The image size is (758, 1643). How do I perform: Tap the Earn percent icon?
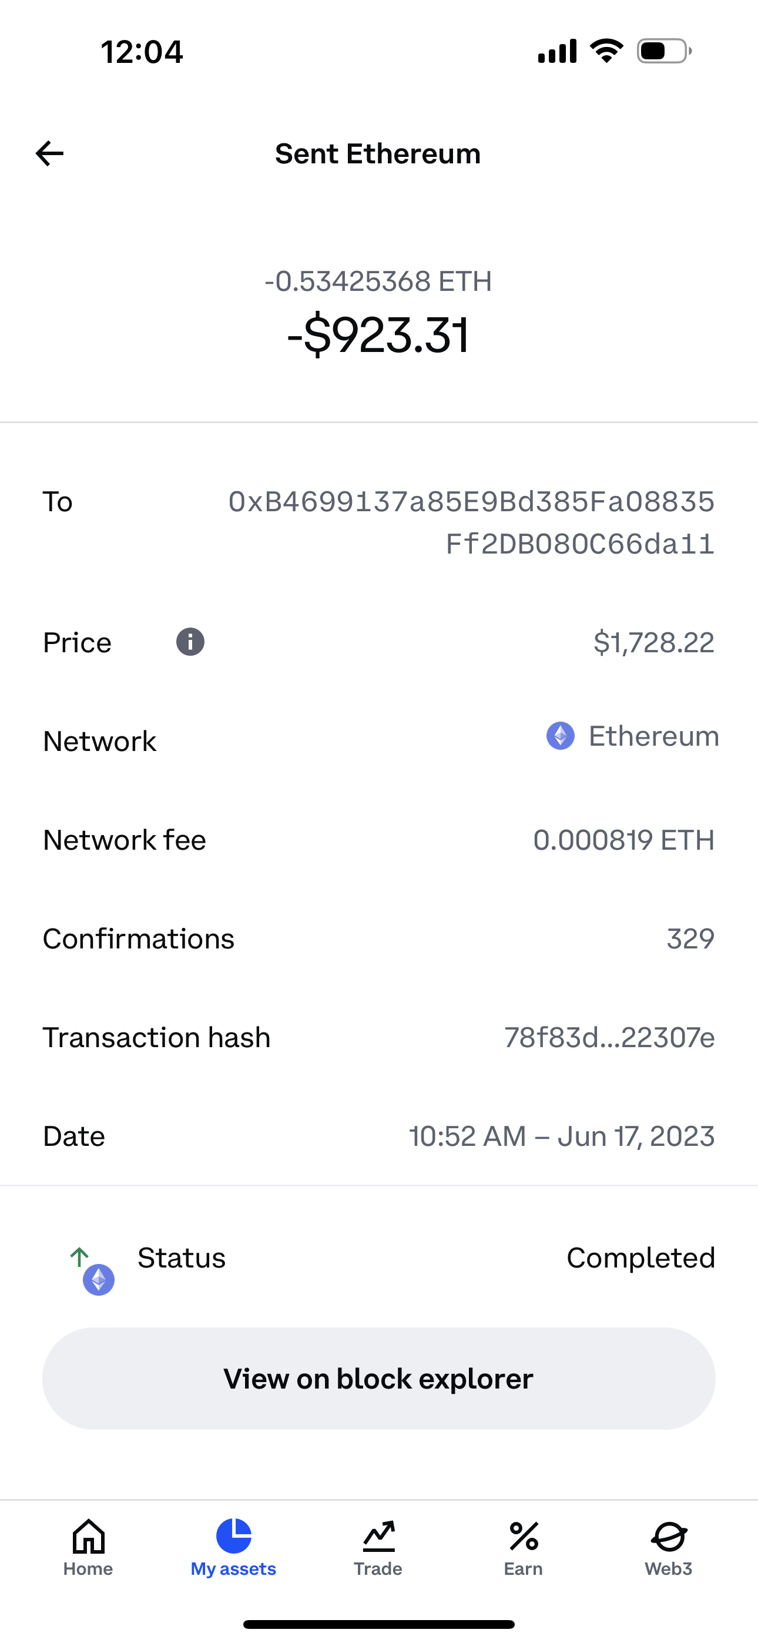(523, 1536)
